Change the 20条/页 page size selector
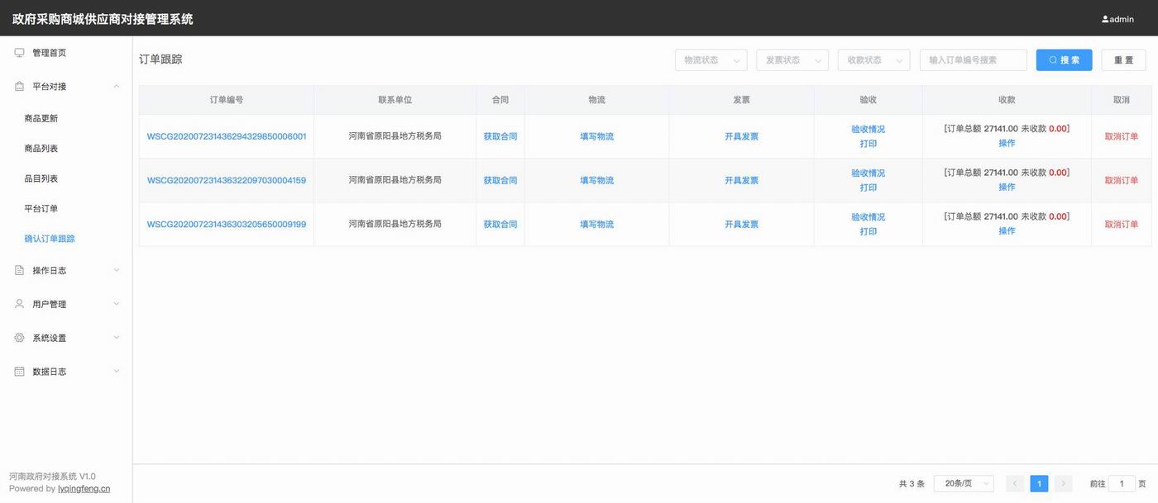 click(x=964, y=484)
